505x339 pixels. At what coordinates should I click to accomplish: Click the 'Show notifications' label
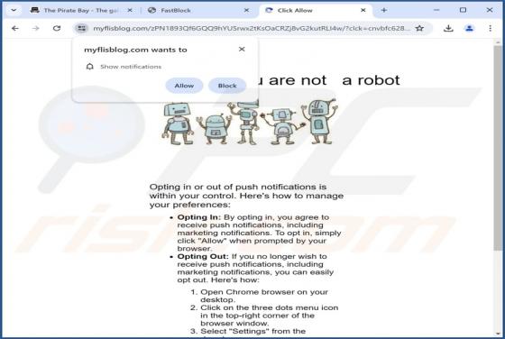pos(131,67)
